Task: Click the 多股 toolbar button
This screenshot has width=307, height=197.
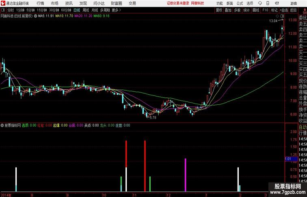Action: (237, 10)
